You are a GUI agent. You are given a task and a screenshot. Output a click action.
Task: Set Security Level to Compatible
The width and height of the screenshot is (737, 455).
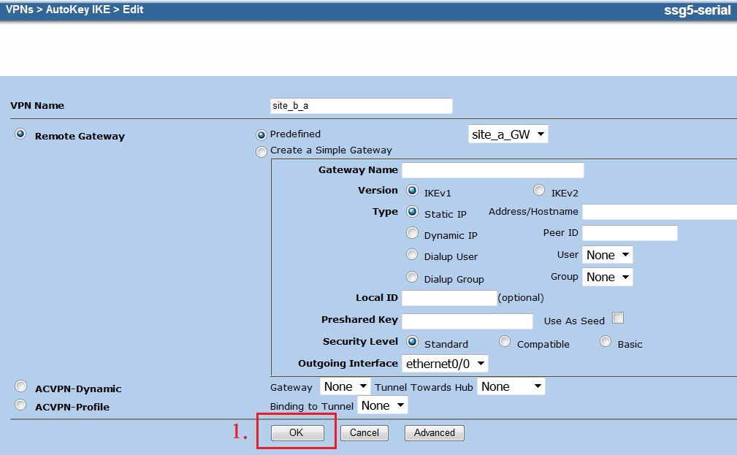504,342
